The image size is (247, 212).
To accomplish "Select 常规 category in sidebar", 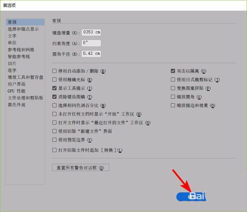I will click(x=25, y=22).
